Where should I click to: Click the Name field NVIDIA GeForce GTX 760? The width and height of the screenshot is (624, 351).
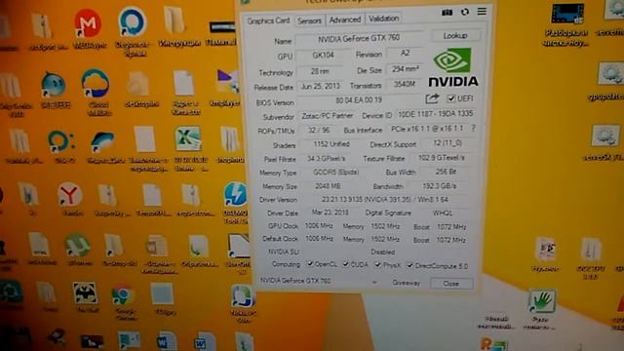(359, 38)
